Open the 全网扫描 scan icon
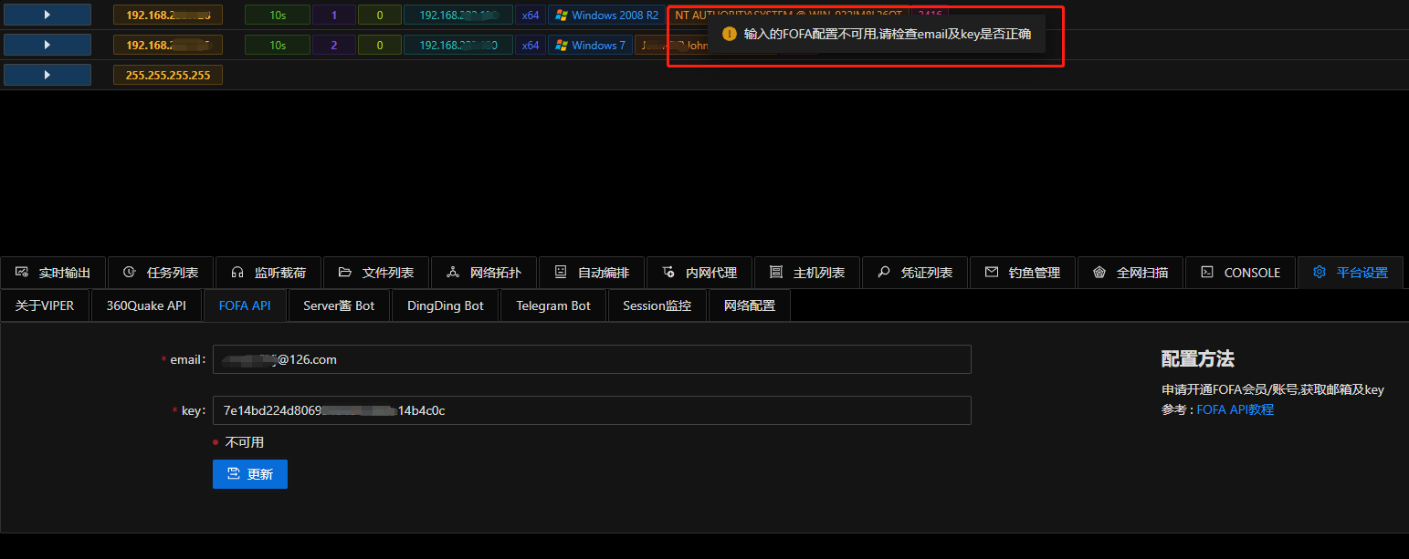Image resolution: width=1409 pixels, height=559 pixels. pos(1099,272)
